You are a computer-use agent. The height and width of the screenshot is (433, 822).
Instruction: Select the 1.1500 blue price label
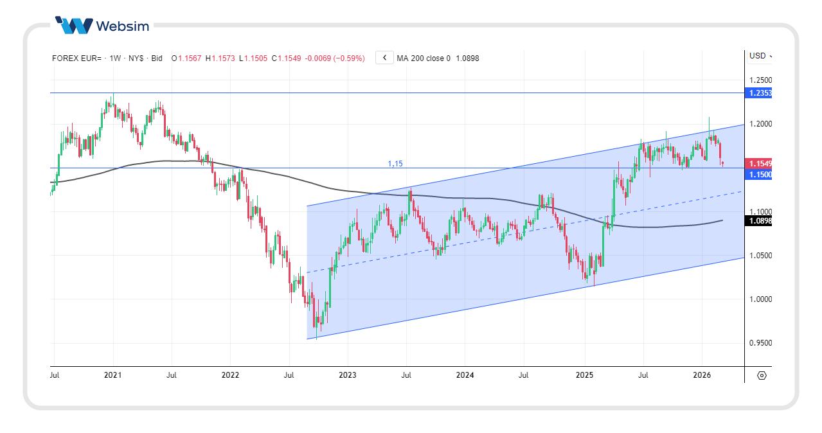(760, 175)
